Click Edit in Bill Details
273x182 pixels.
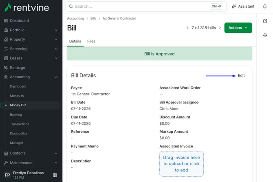(x=241, y=75)
